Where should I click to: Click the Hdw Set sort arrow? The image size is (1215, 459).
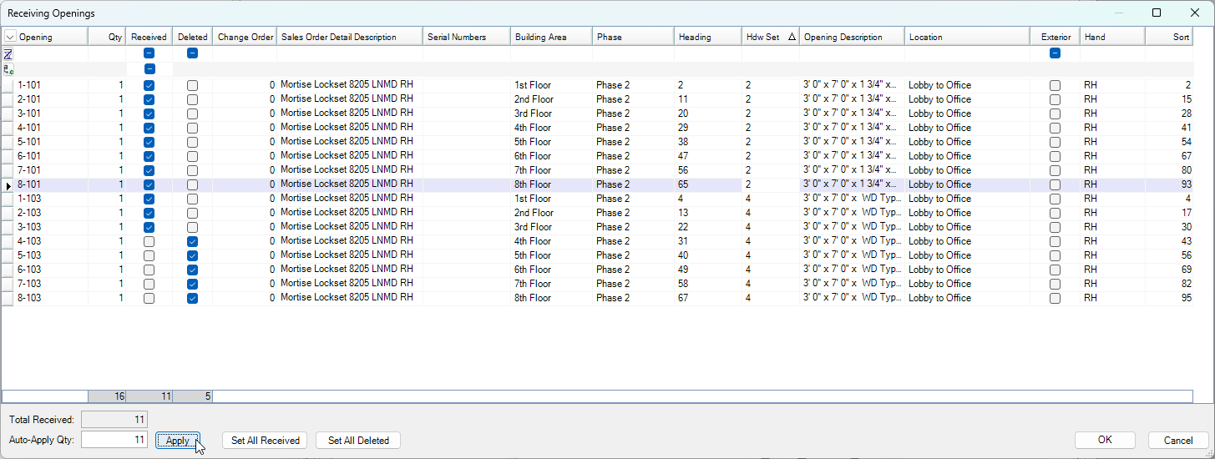(791, 37)
